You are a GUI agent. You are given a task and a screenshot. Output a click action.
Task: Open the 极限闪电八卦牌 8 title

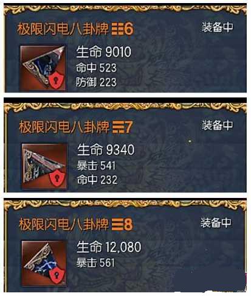point(76,225)
